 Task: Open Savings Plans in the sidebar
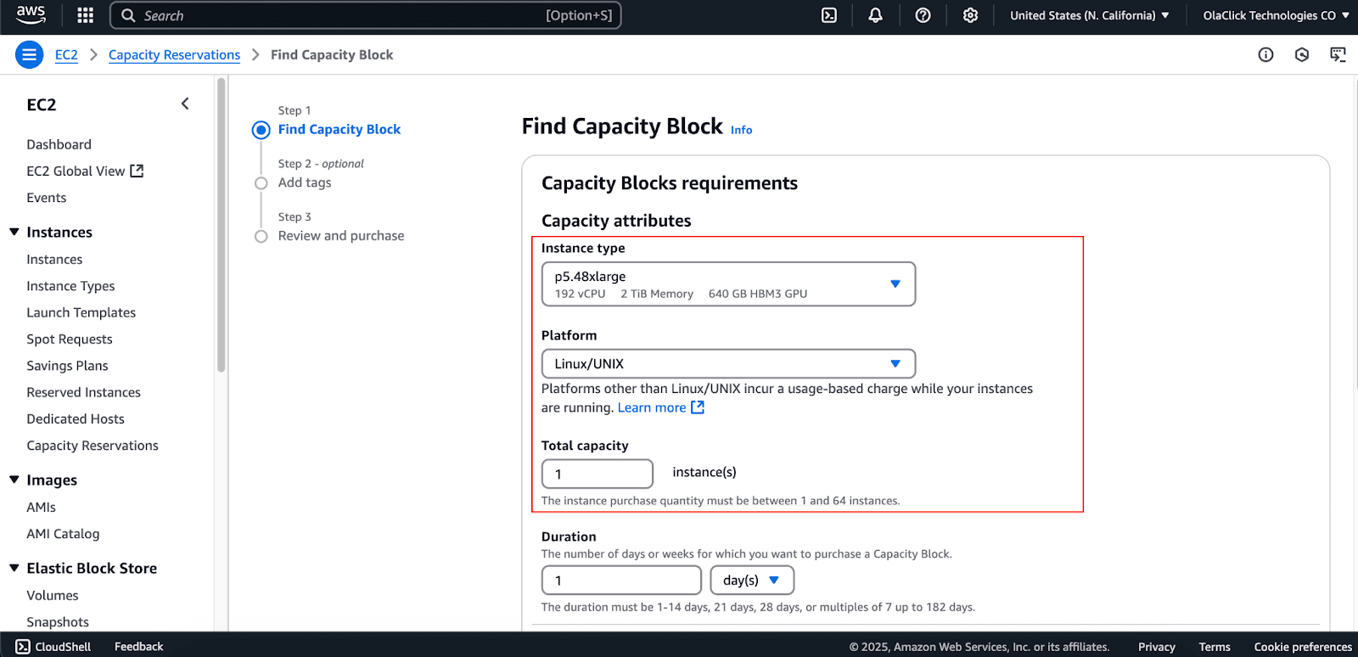pyautogui.click(x=67, y=366)
